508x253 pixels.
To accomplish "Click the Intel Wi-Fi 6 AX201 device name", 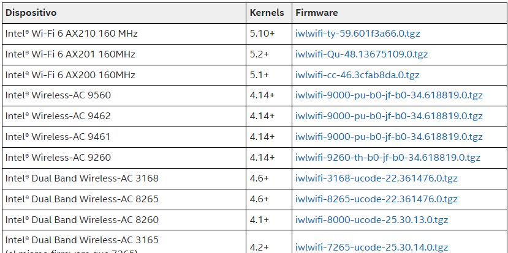I will pyautogui.click(x=70, y=54).
